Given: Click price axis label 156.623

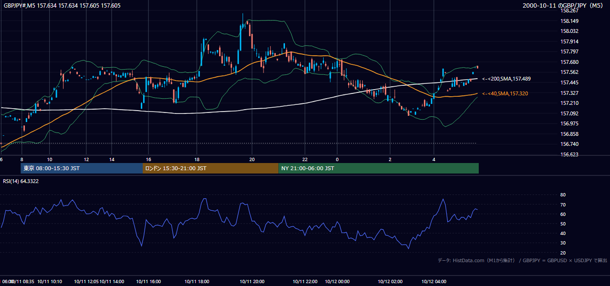Looking at the screenshot, I should pyautogui.click(x=569, y=154).
